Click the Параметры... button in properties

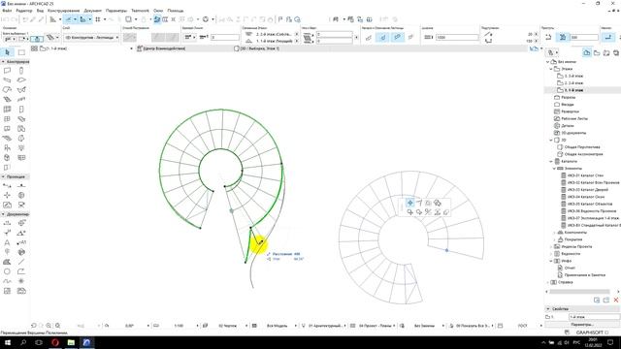point(582,325)
